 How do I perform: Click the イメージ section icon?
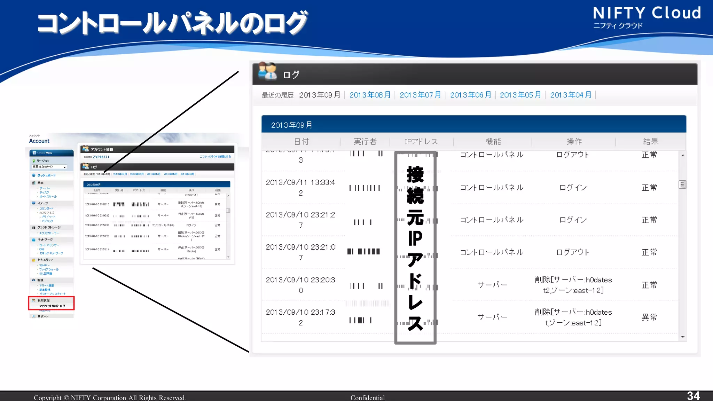(x=34, y=203)
